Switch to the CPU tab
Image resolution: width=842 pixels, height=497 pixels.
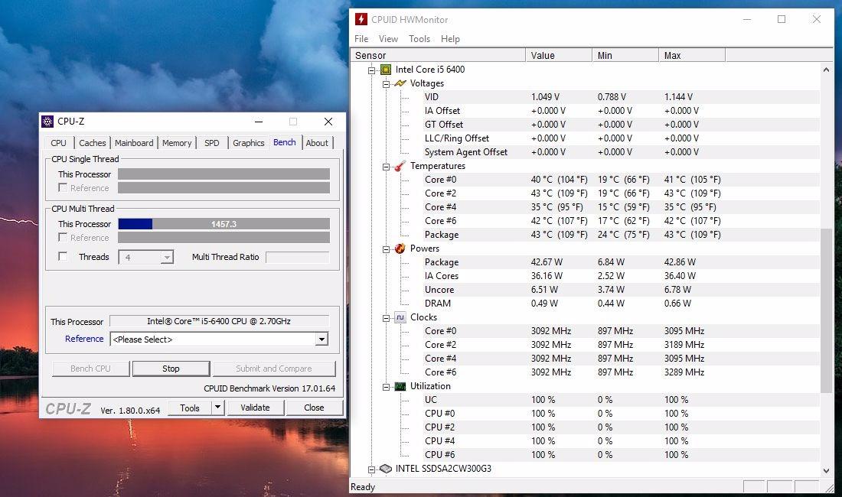(x=58, y=143)
